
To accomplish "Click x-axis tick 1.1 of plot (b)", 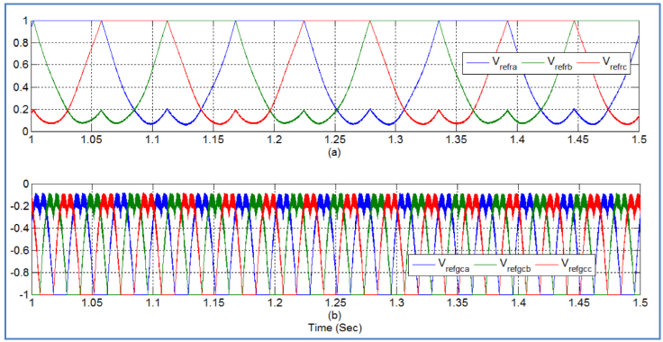I will [x=154, y=302].
